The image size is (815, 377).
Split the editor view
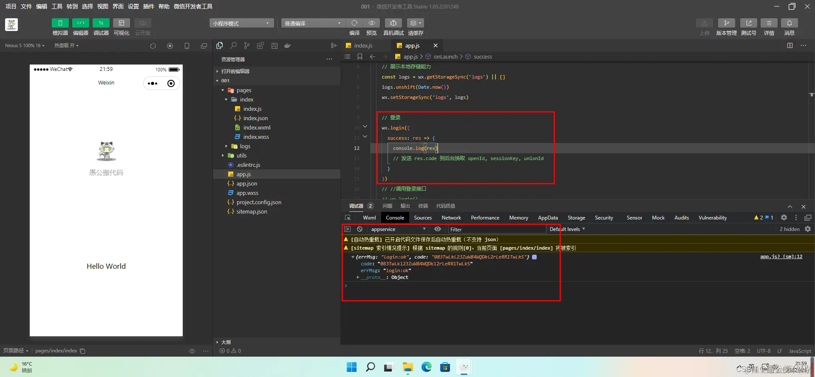tap(790, 45)
